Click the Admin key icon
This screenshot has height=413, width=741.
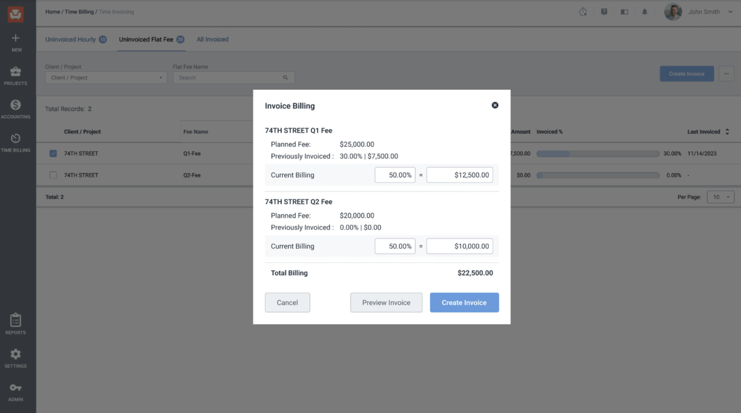pos(15,388)
